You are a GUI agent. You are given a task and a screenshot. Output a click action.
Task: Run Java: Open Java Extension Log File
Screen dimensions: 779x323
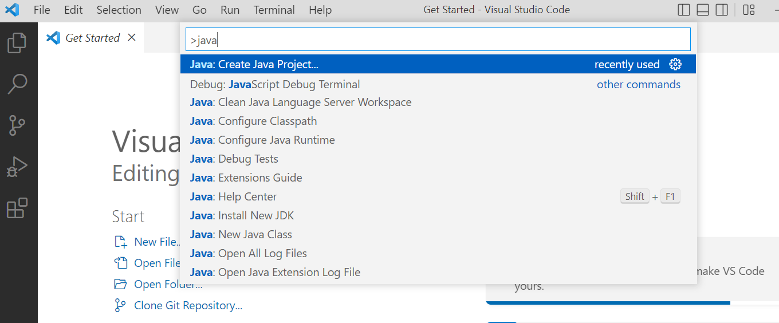click(438, 272)
